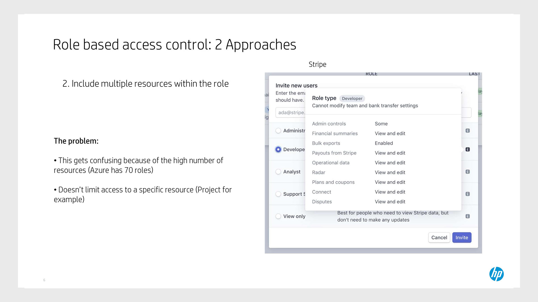Cancel the invite dialog
This screenshot has width=538, height=302.
(439, 237)
